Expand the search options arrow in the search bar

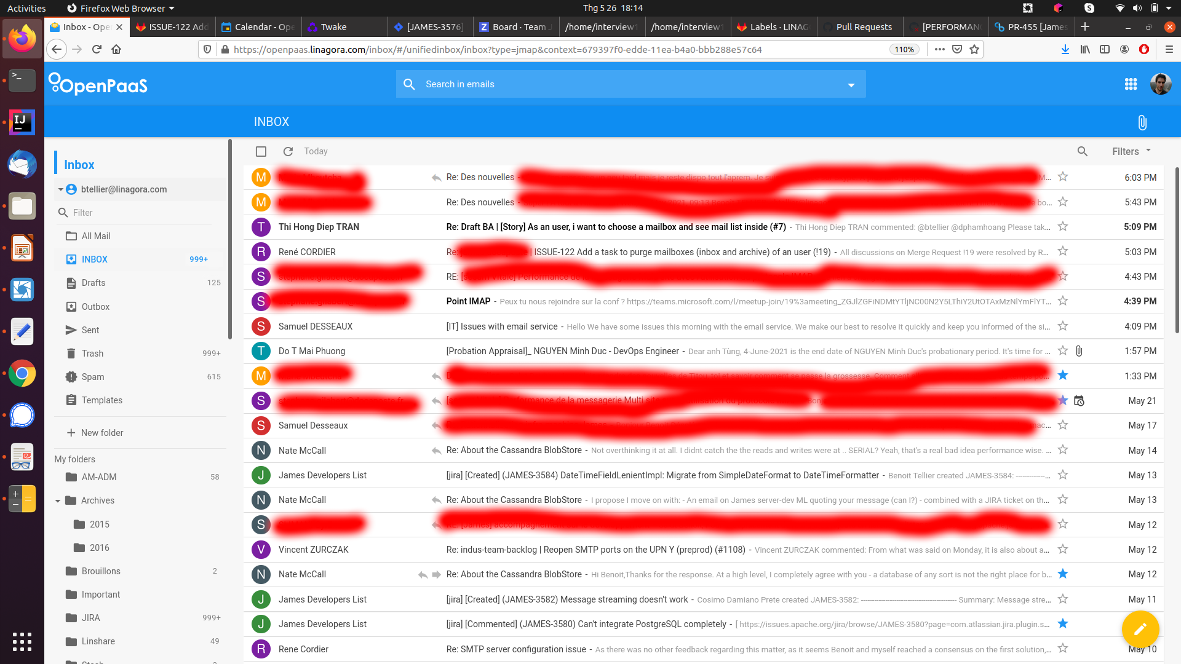click(851, 84)
